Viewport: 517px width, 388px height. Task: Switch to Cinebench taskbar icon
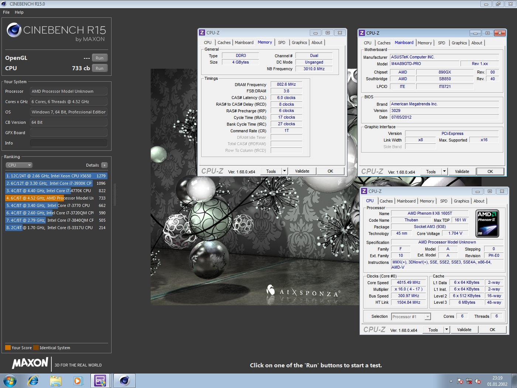(x=124, y=381)
